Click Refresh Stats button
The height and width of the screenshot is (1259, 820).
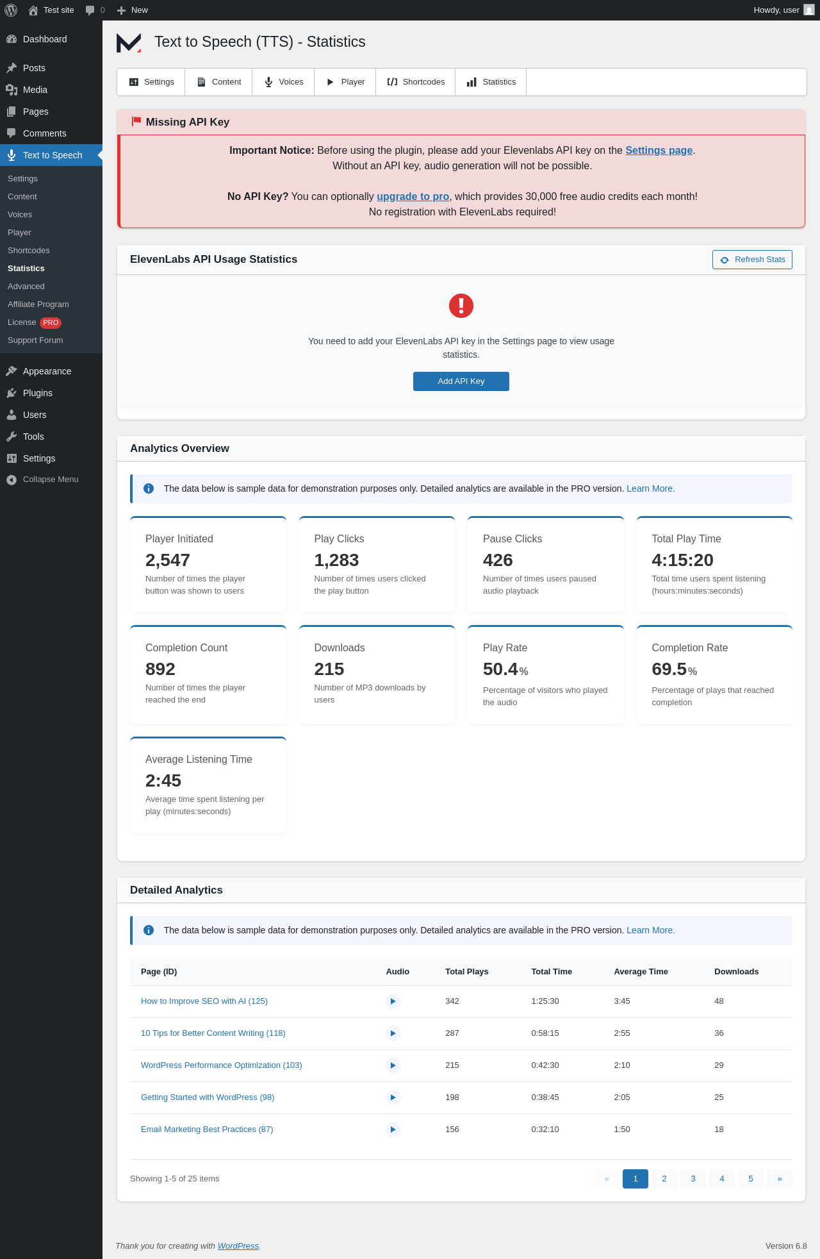(752, 260)
